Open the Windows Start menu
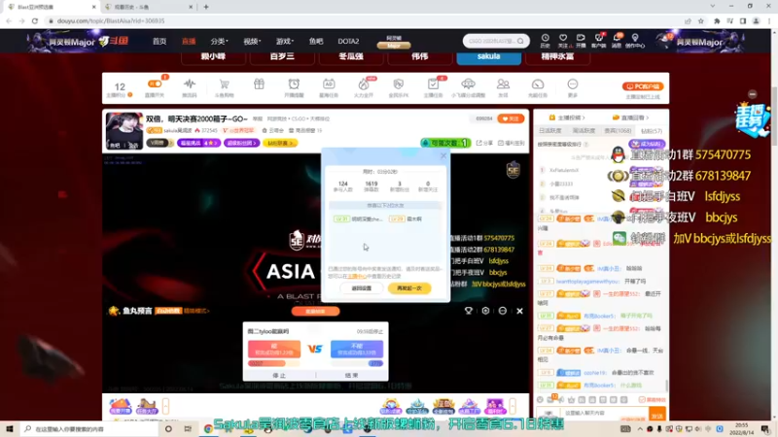The width and height of the screenshot is (778, 437). coord(10,428)
